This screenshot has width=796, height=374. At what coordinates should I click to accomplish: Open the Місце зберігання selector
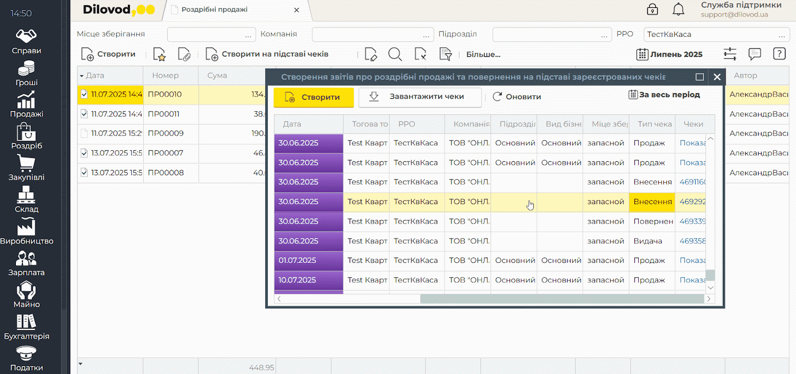[248, 35]
